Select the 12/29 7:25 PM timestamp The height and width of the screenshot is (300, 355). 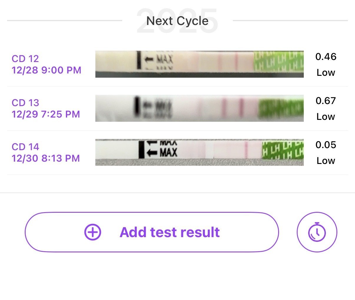pyautogui.click(x=46, y=114)
